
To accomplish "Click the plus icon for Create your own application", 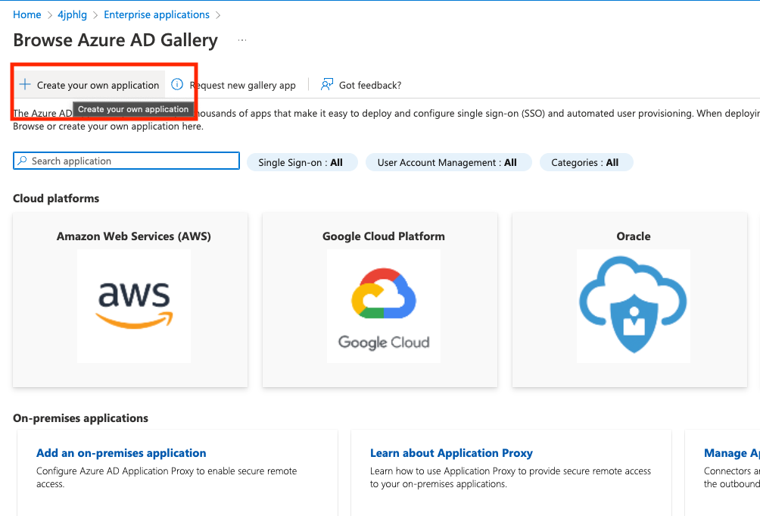I will point(25,84).
